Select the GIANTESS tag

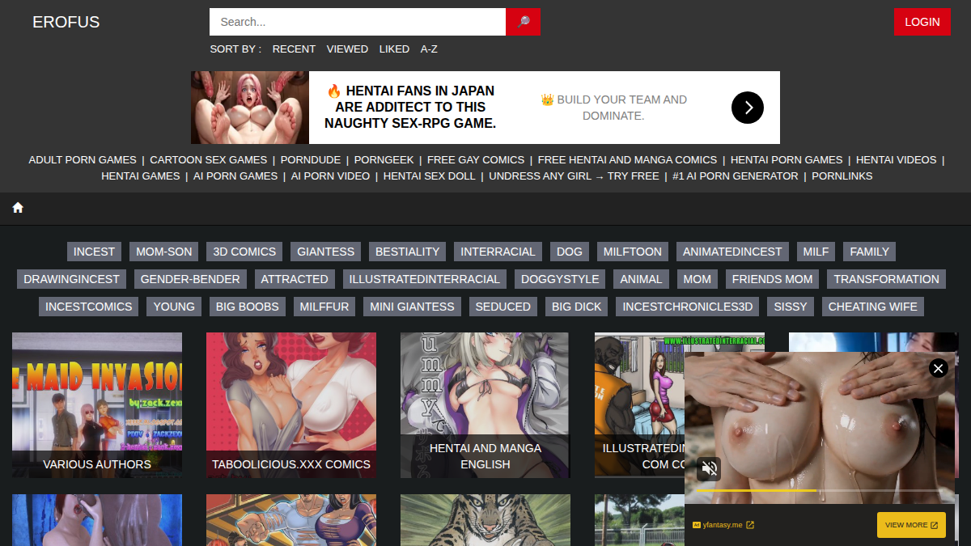click(x=326, y=252)
